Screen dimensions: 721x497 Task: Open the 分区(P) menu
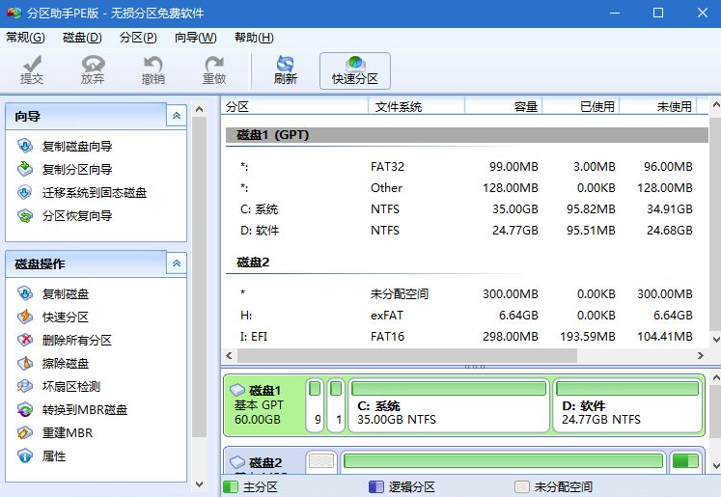(138, 38)
